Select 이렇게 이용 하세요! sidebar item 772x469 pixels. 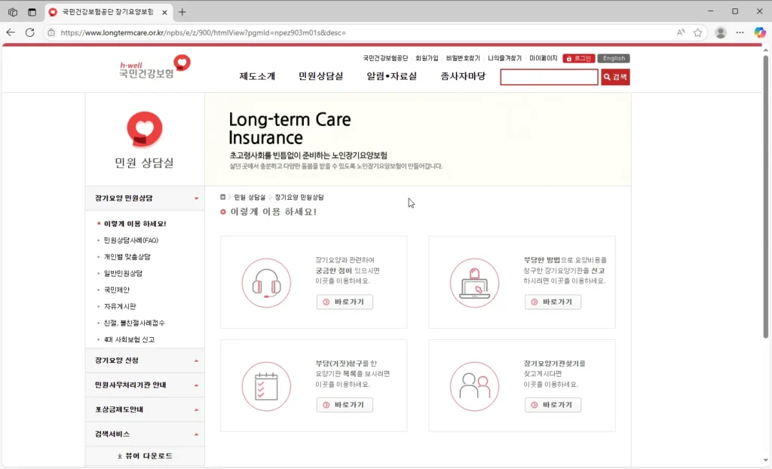(x=135, y=224)
